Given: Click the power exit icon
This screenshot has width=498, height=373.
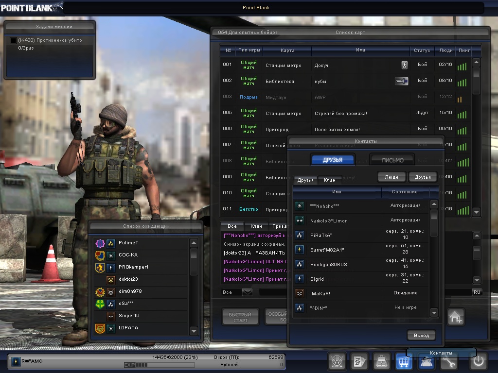Looking at the screenshot, I should click(478, 362).
